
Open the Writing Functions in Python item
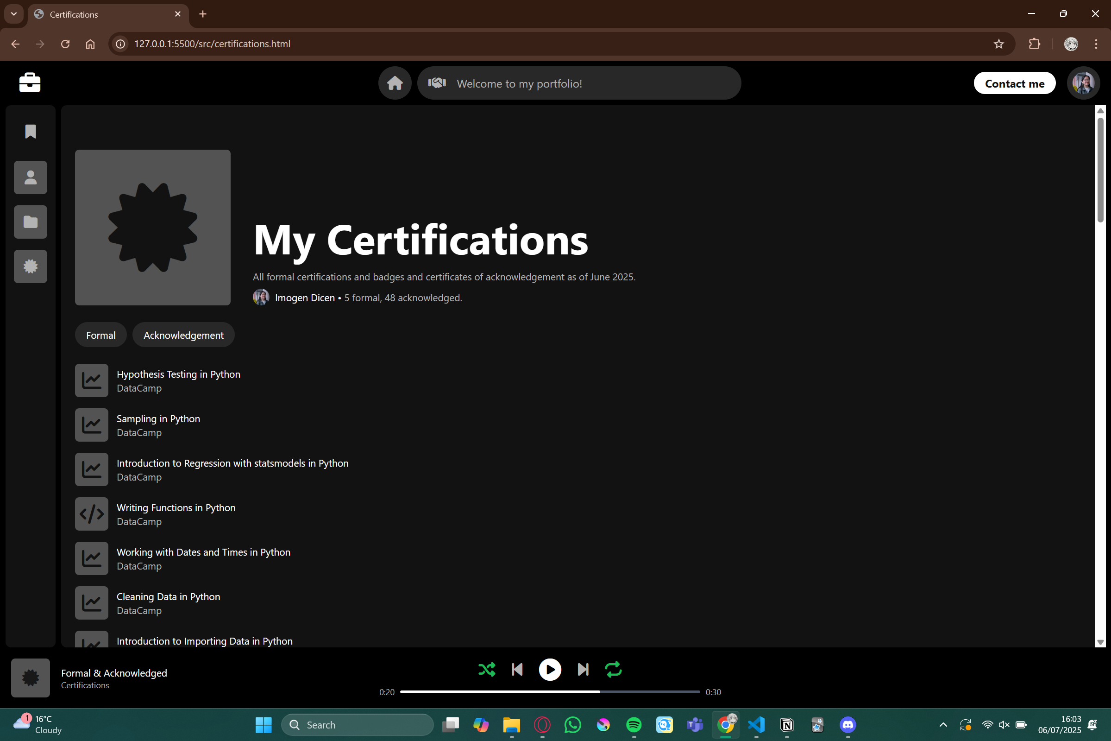coord(176,508)
